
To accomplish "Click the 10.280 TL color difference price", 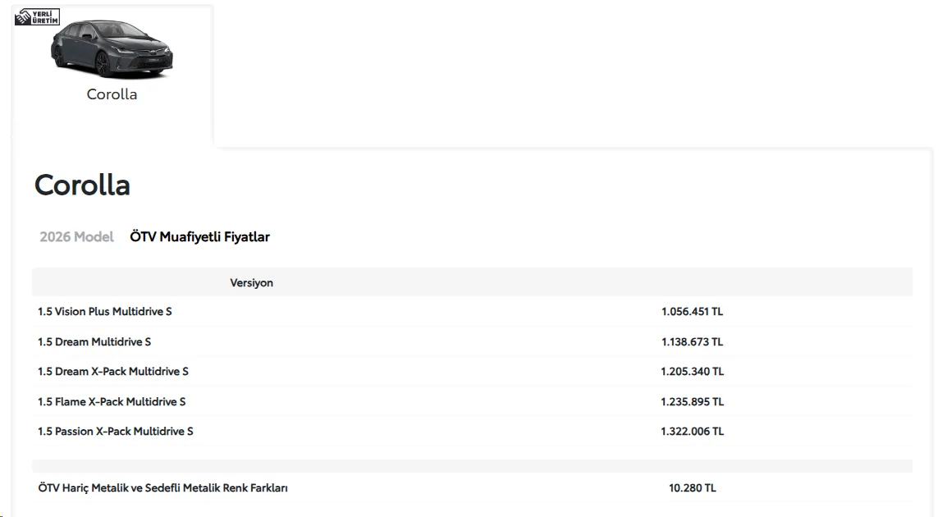I will coord(692,488).
